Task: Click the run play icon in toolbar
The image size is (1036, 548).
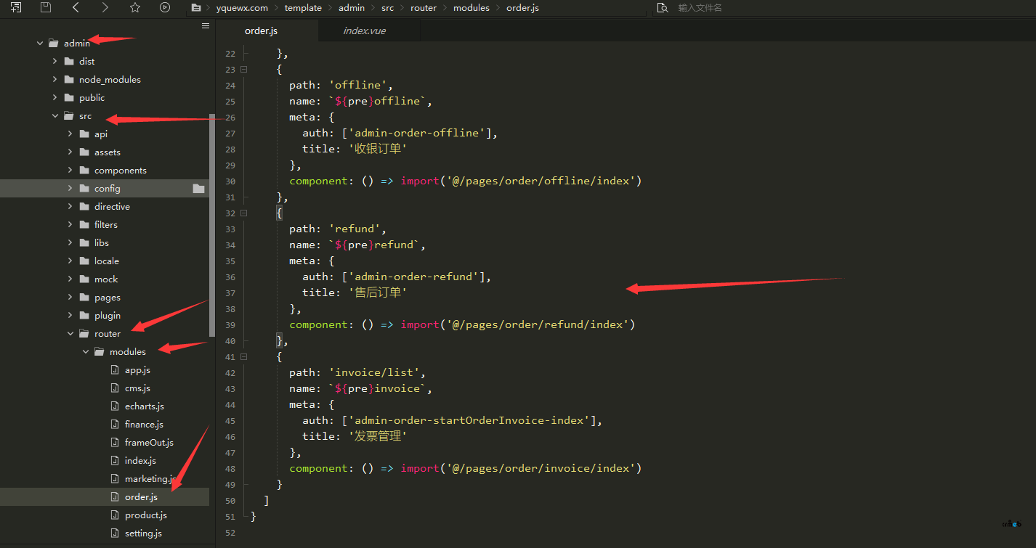Action: (165, 8)
